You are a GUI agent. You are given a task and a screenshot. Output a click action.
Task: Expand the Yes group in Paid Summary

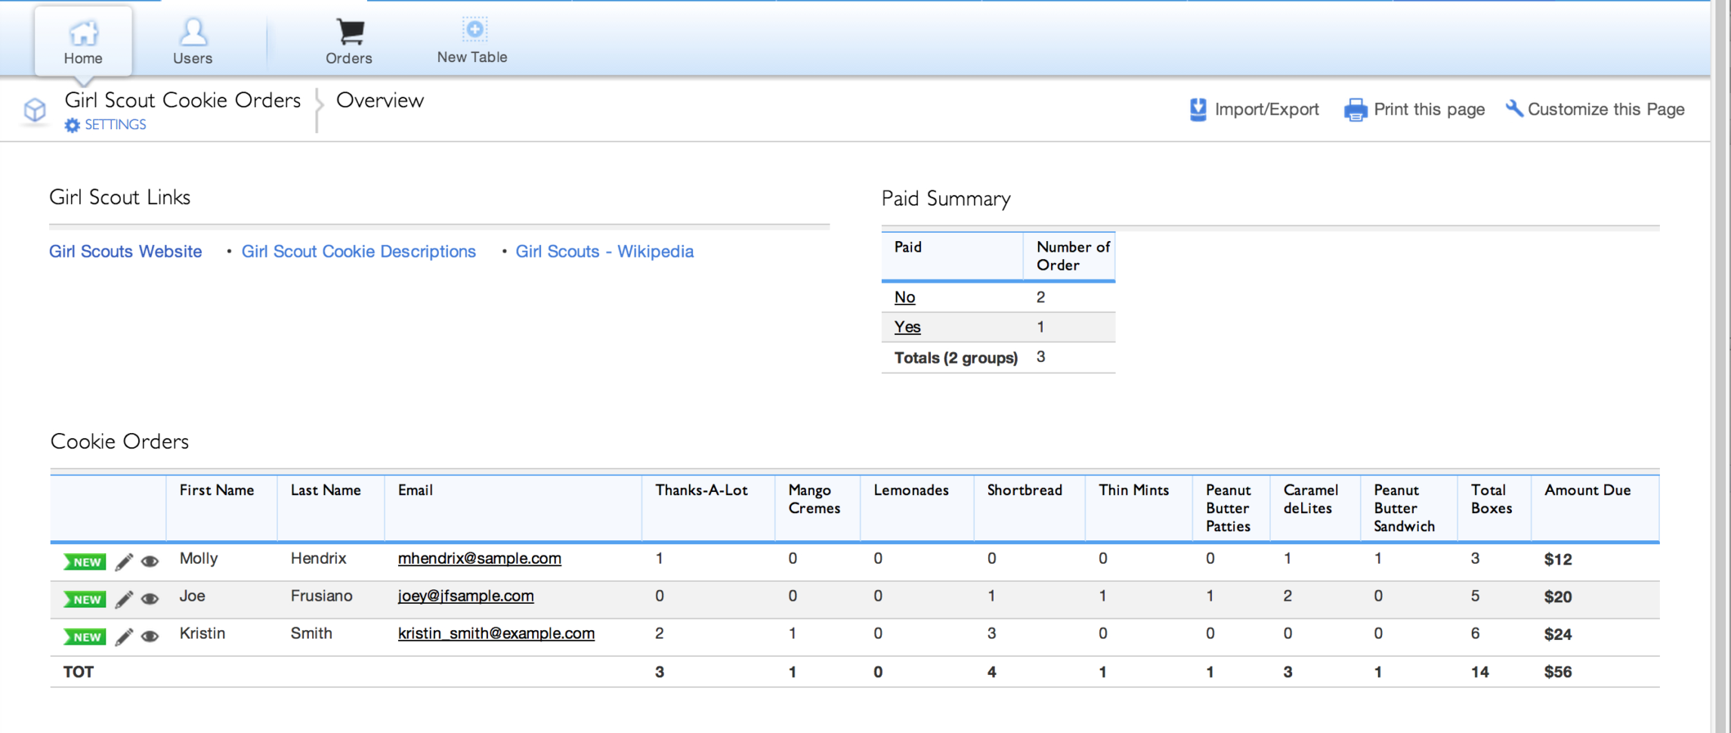[x=907, y=327]
